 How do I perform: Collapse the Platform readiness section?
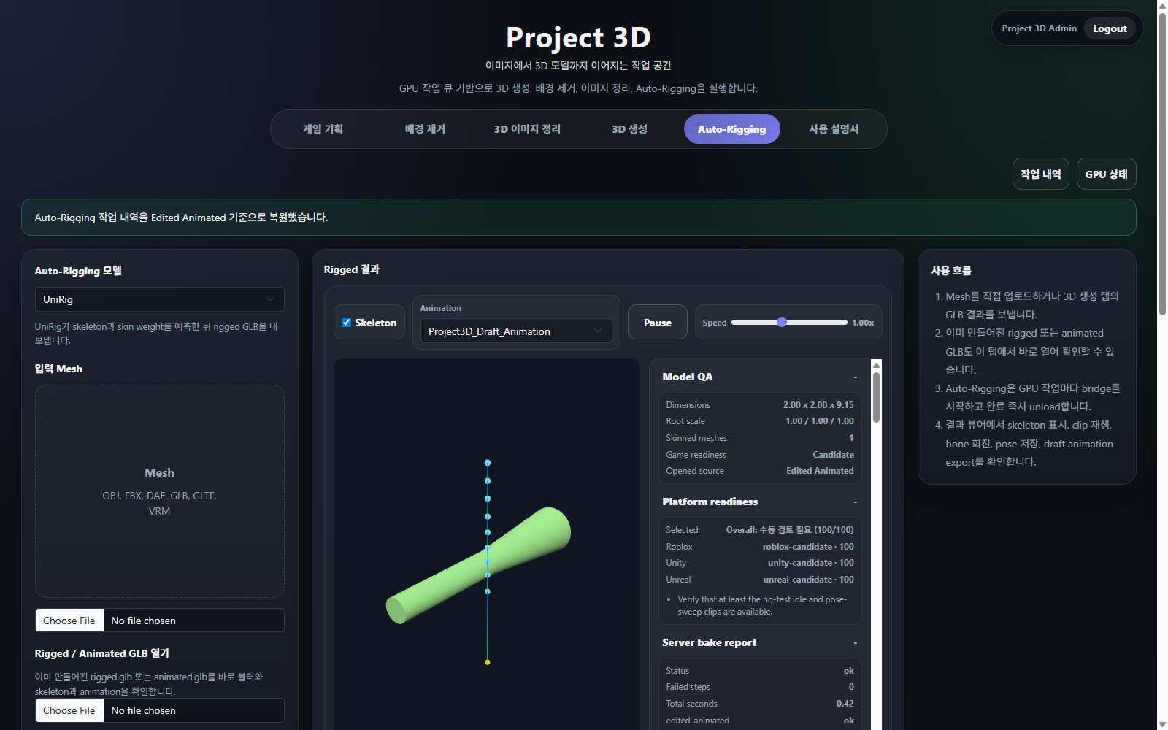(855, 502)
